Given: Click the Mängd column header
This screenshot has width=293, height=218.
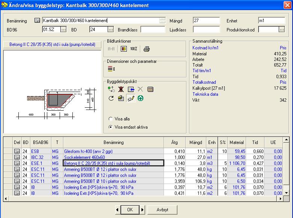Looking at the screenshot, I should 196,142.
